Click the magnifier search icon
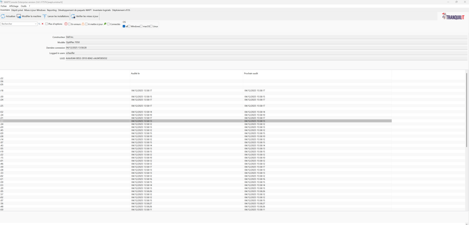The image size is (469, 225). [x=39, y=24]
